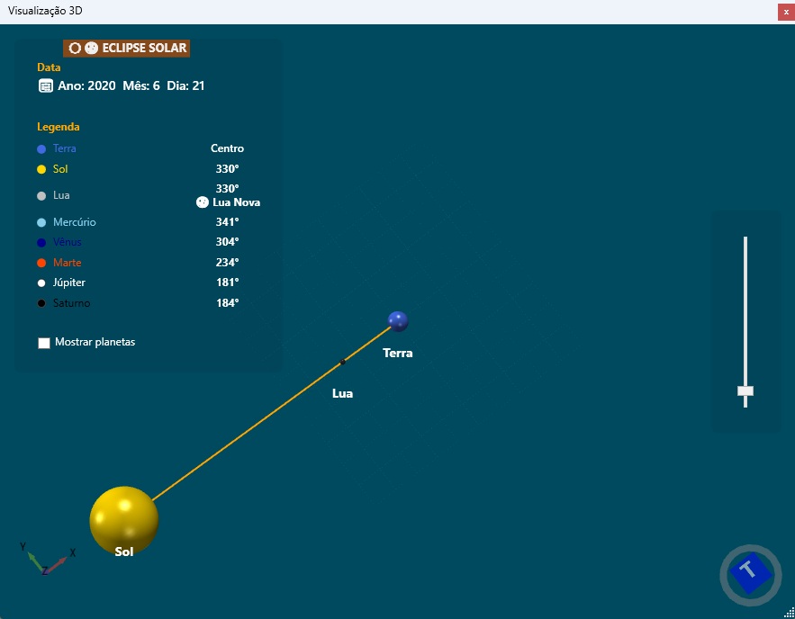Click the ECLIPSE SOLAR banner text
795x619 pixels.
coord(144,49)
